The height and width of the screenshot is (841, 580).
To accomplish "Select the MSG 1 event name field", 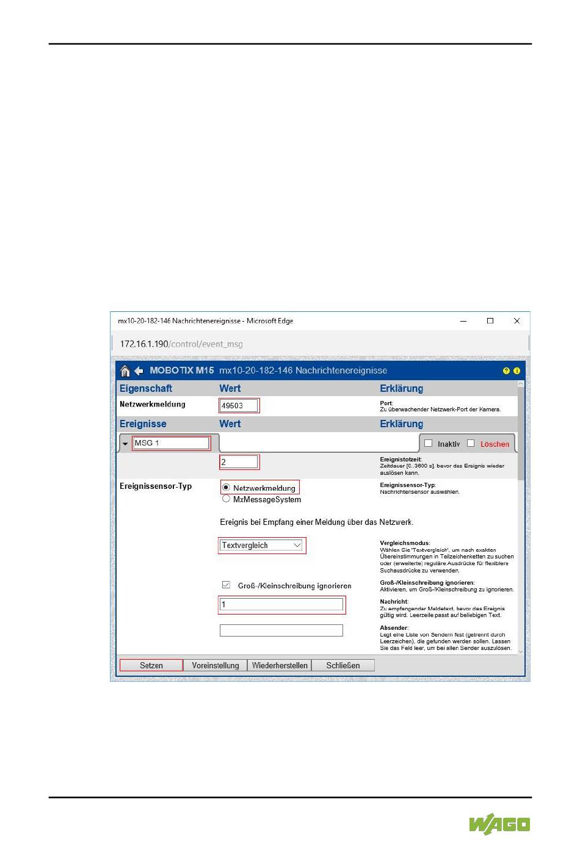I will tap(171, 443).
